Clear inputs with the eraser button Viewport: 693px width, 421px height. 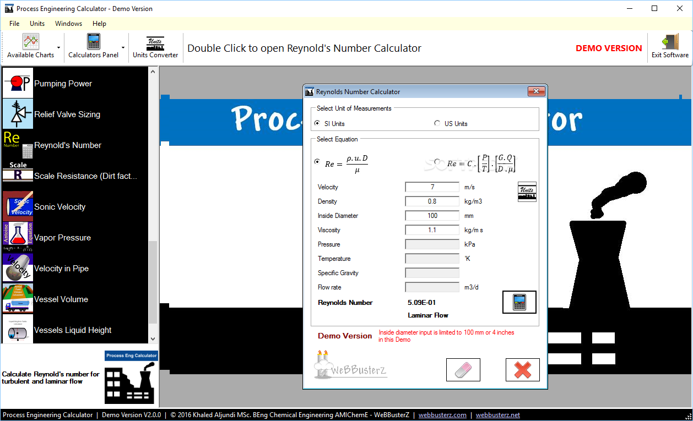tap(463, 370)
